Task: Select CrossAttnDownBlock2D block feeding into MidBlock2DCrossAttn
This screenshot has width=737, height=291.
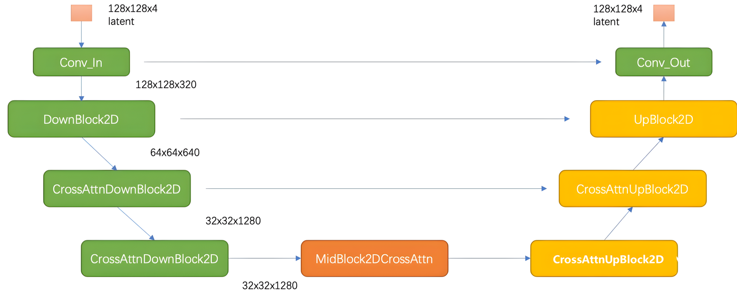Action: pos(154,259)
